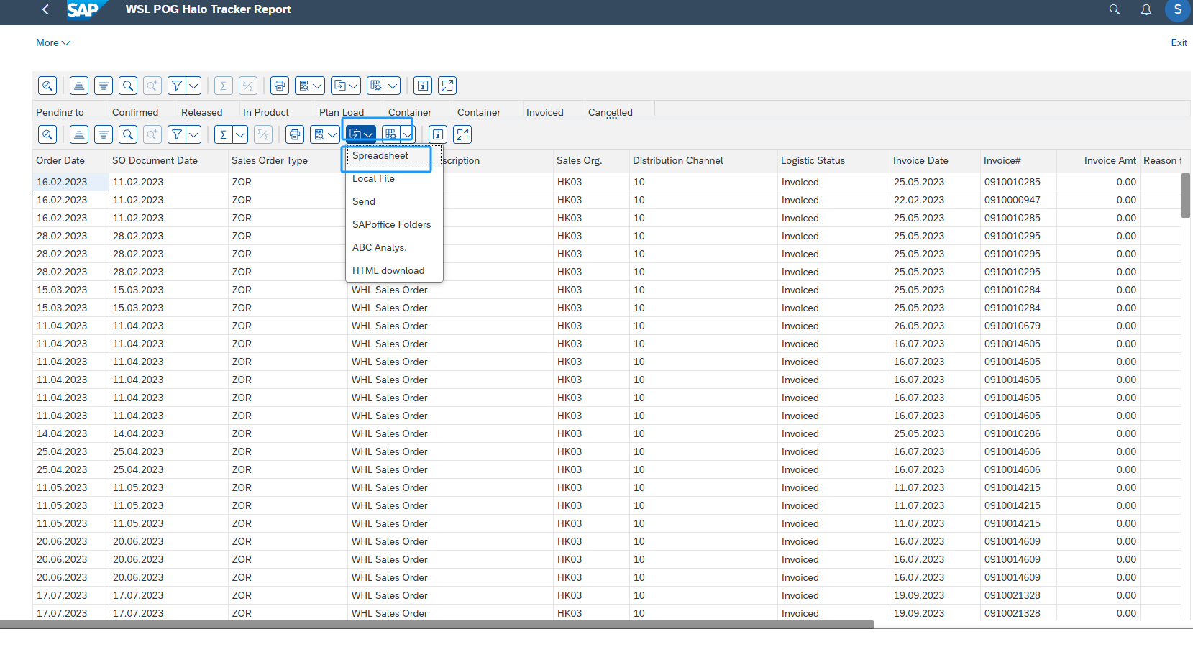Screen dimensions: 1193x647
Task: Select the Order Date column header
Action: (60, 160)
